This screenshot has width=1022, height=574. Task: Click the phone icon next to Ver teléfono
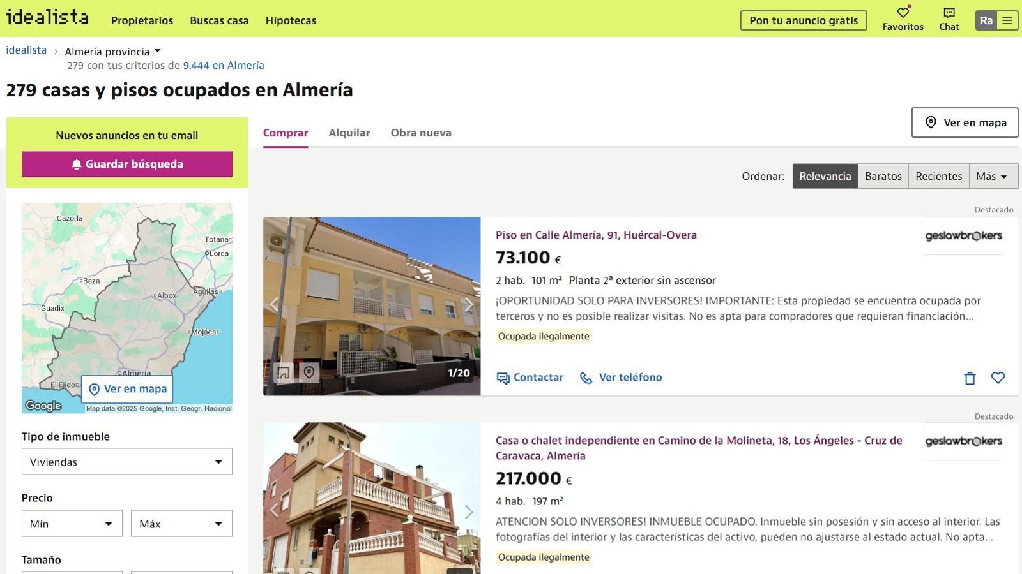[x=586, y=378]
